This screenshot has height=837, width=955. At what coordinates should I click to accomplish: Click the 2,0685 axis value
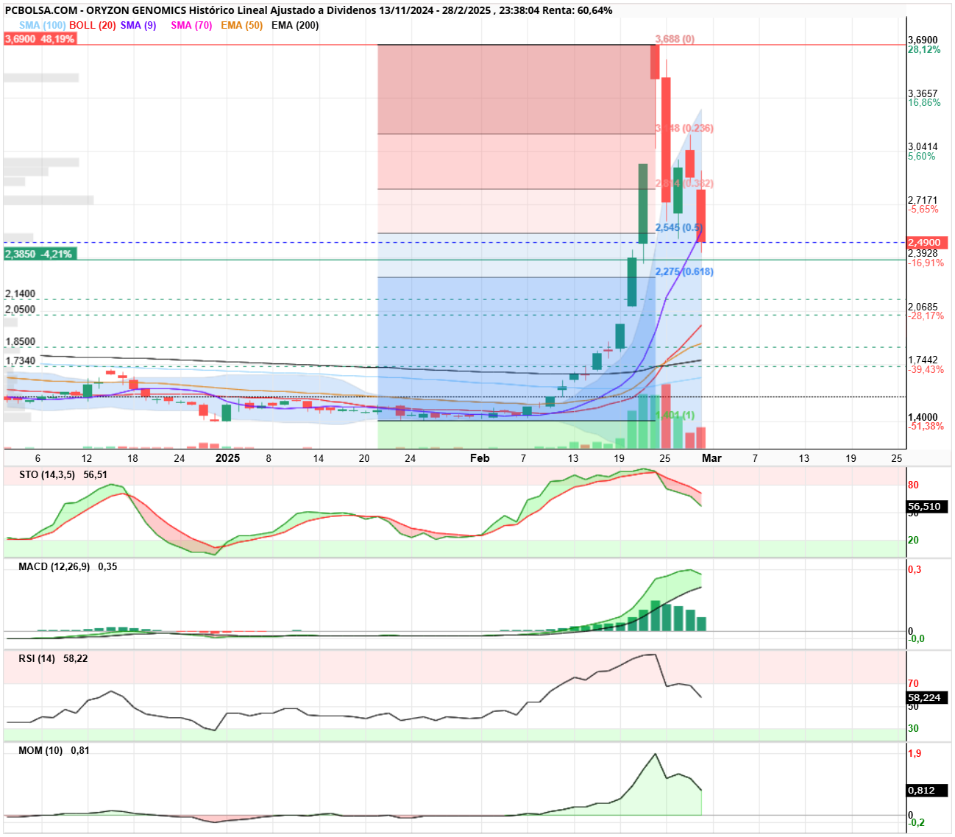[923, 307]
